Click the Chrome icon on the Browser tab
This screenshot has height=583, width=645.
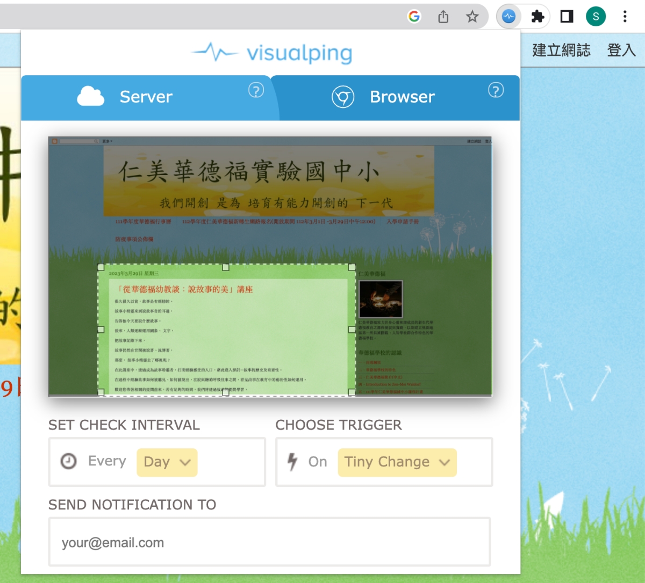[x=343, y=97]
